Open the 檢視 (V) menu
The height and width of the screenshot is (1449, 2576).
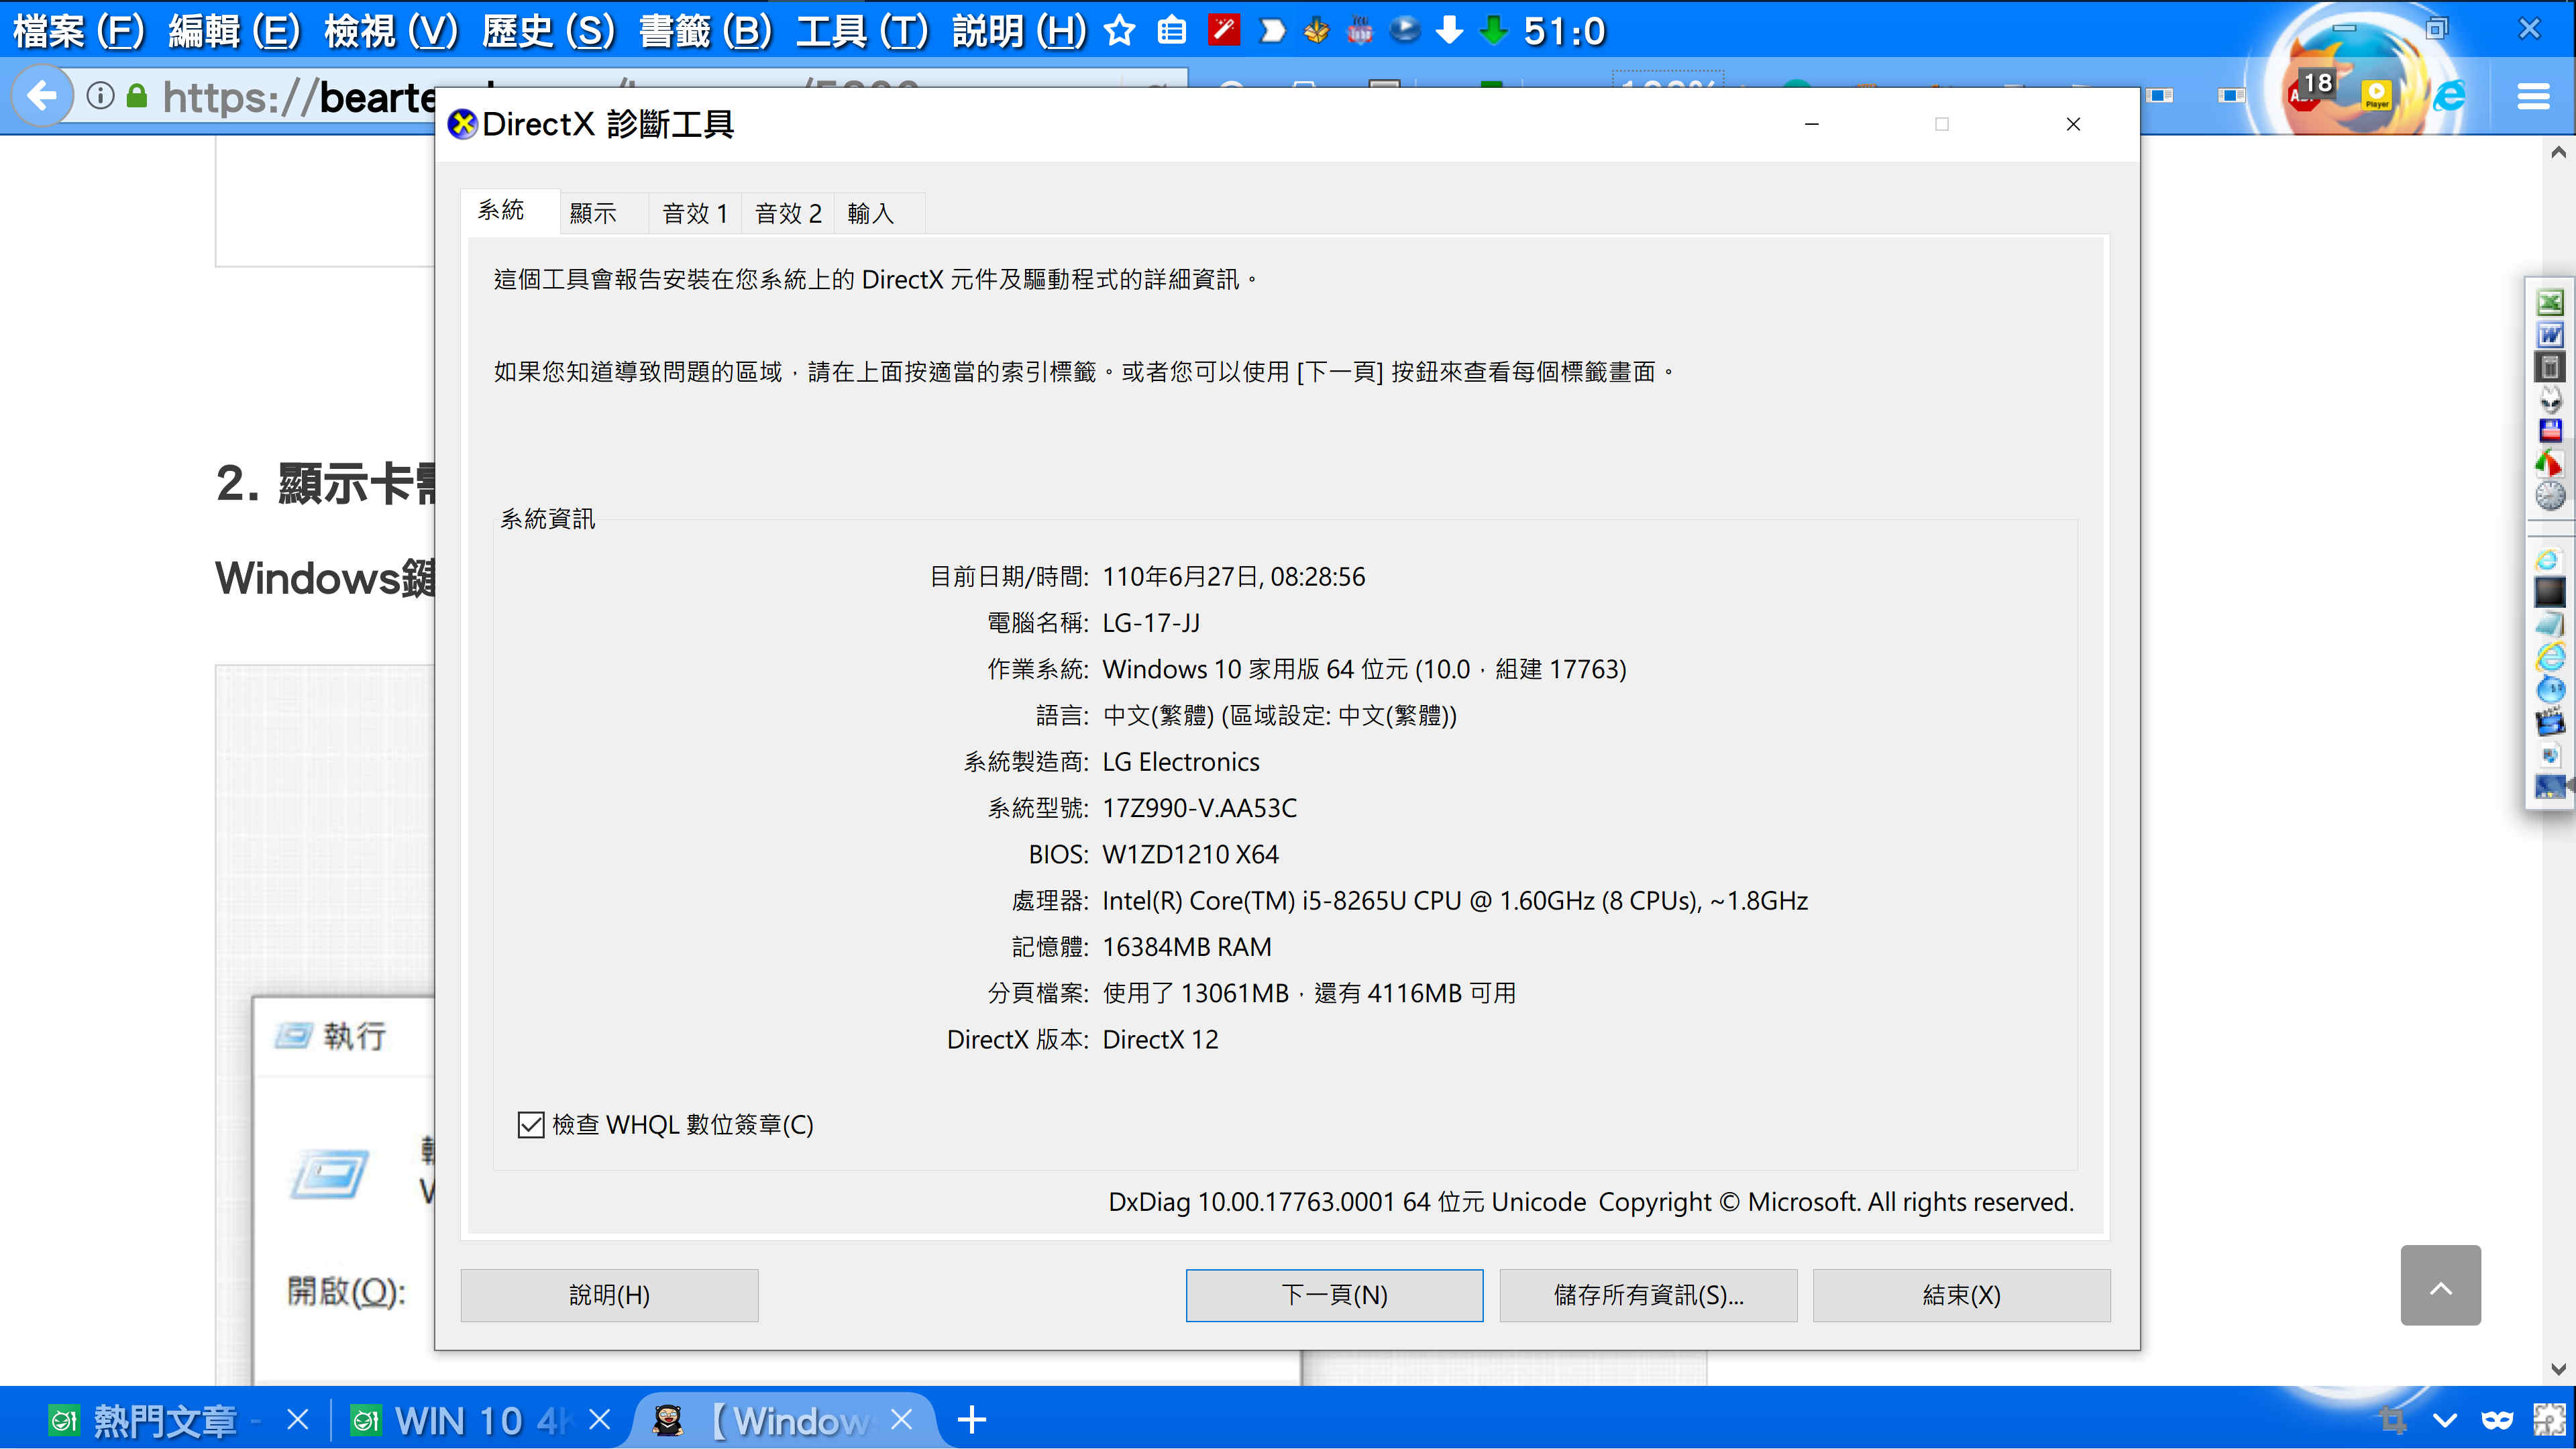(x=392, y=31)
